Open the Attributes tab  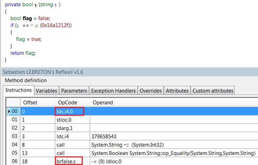point(177,91)
